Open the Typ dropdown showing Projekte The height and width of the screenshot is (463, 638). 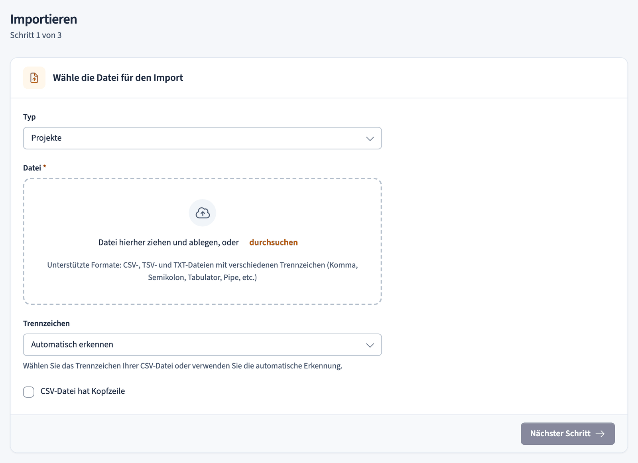(203, 138)
